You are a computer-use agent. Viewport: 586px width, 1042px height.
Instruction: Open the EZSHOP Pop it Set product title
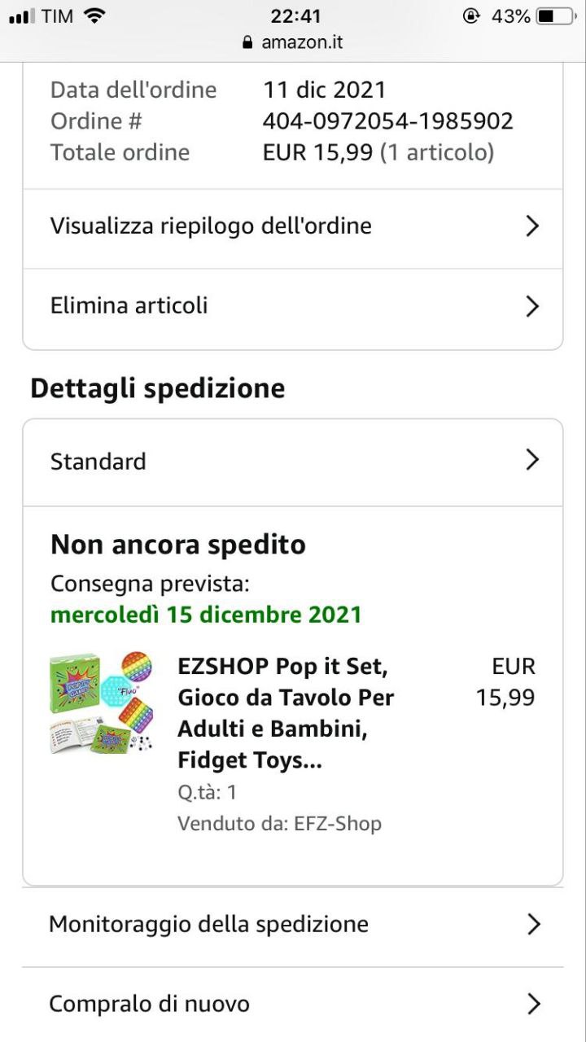point(285,713)
